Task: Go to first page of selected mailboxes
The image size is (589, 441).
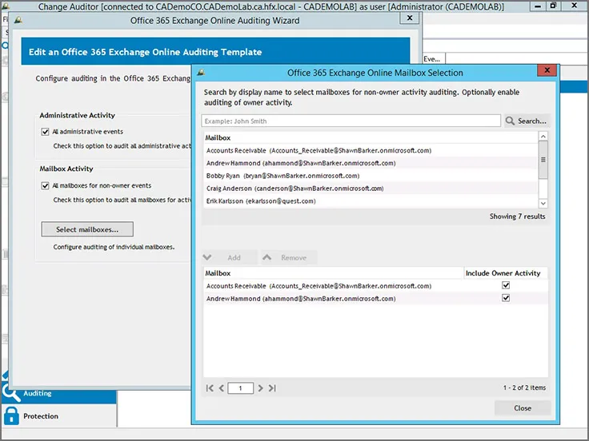Action: point(210,388)
